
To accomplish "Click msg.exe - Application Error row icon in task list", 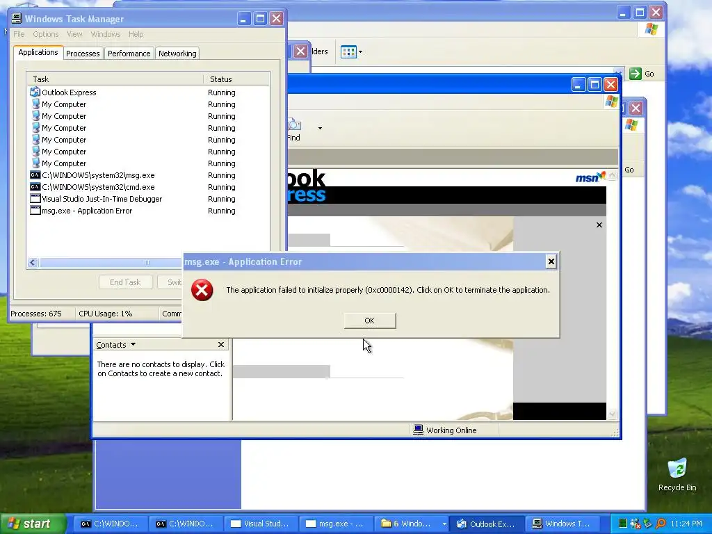I will click(35, 211).
